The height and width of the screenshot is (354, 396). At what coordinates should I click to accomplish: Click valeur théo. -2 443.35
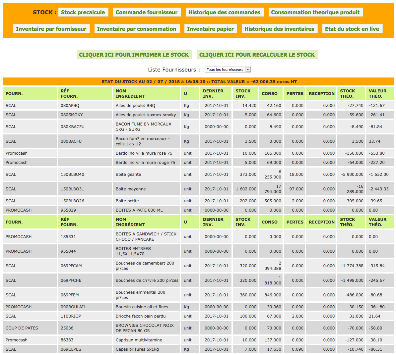point(378,189)
